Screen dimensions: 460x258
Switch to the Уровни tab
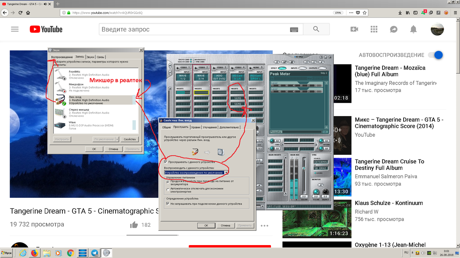click(195, 127)
